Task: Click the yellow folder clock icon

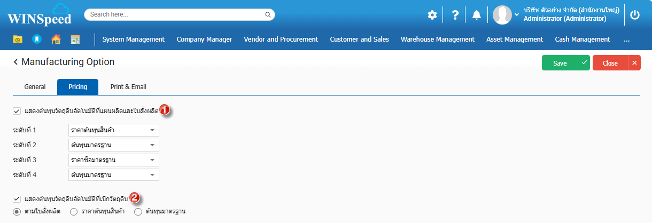Action: [x=18, y=39]
